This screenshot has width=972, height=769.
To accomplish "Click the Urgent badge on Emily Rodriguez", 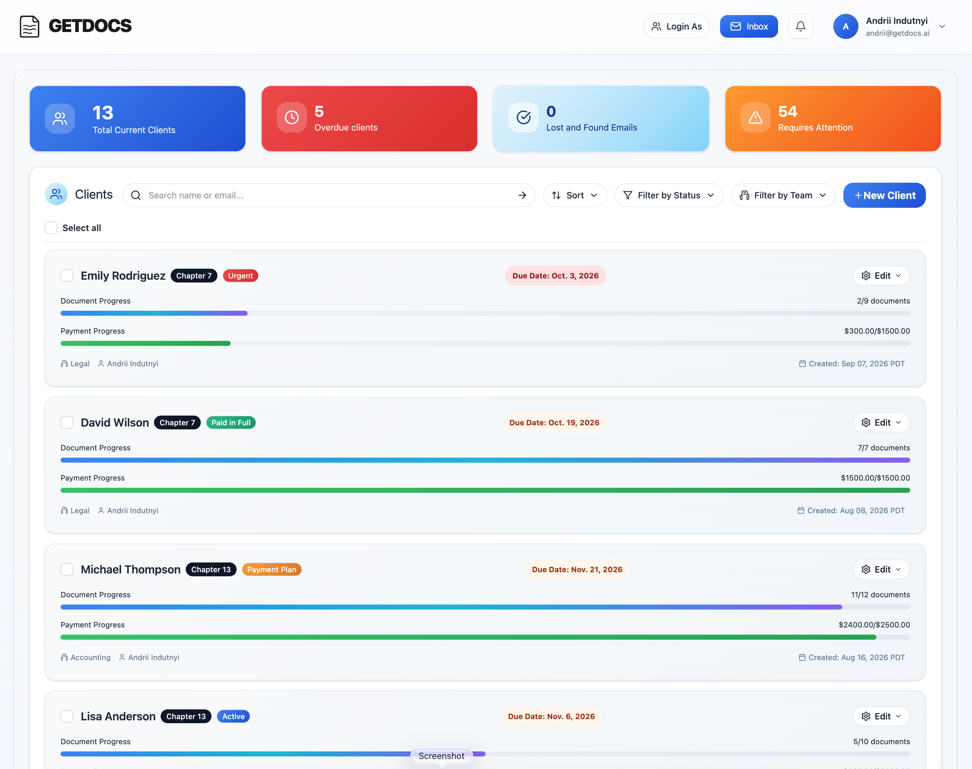I will 240,276.
